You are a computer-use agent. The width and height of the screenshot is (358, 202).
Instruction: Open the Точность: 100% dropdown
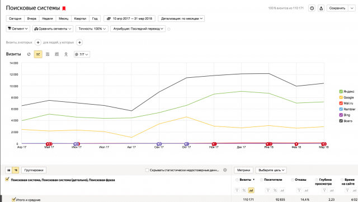click(x=92, y=29)
